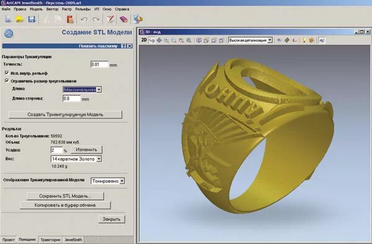Open file with the yellow folder icon

pyautogui.click(x=20, y=19)
